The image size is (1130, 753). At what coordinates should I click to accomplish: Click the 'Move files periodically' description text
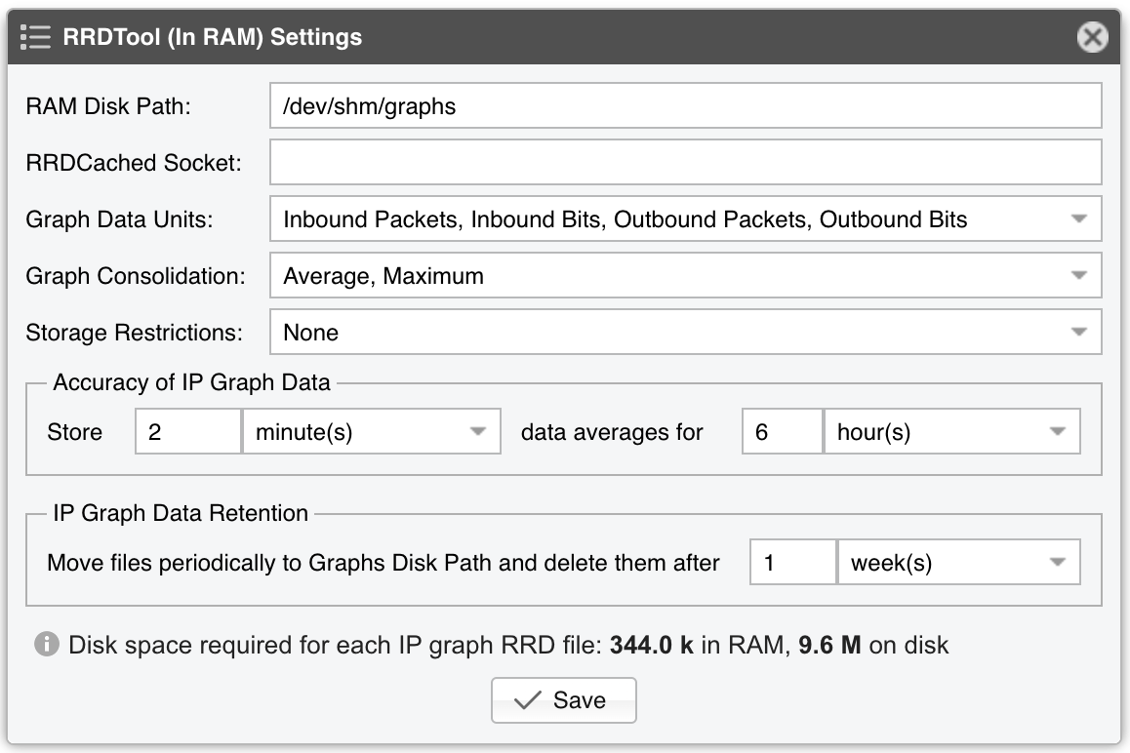tap(383, 563)
